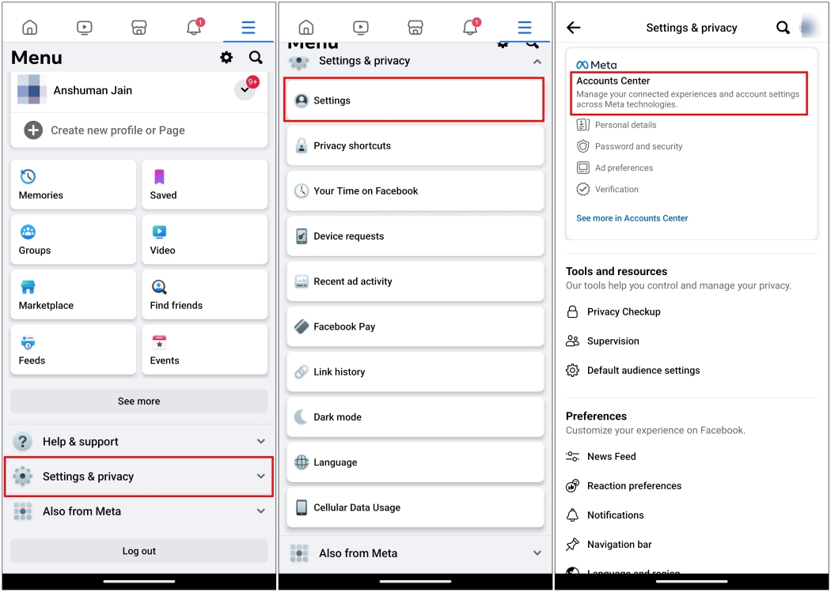Tap Anshuman Jain's profile picture
The width and height of the screenshot is (831, 592).
tap(31, 90)
